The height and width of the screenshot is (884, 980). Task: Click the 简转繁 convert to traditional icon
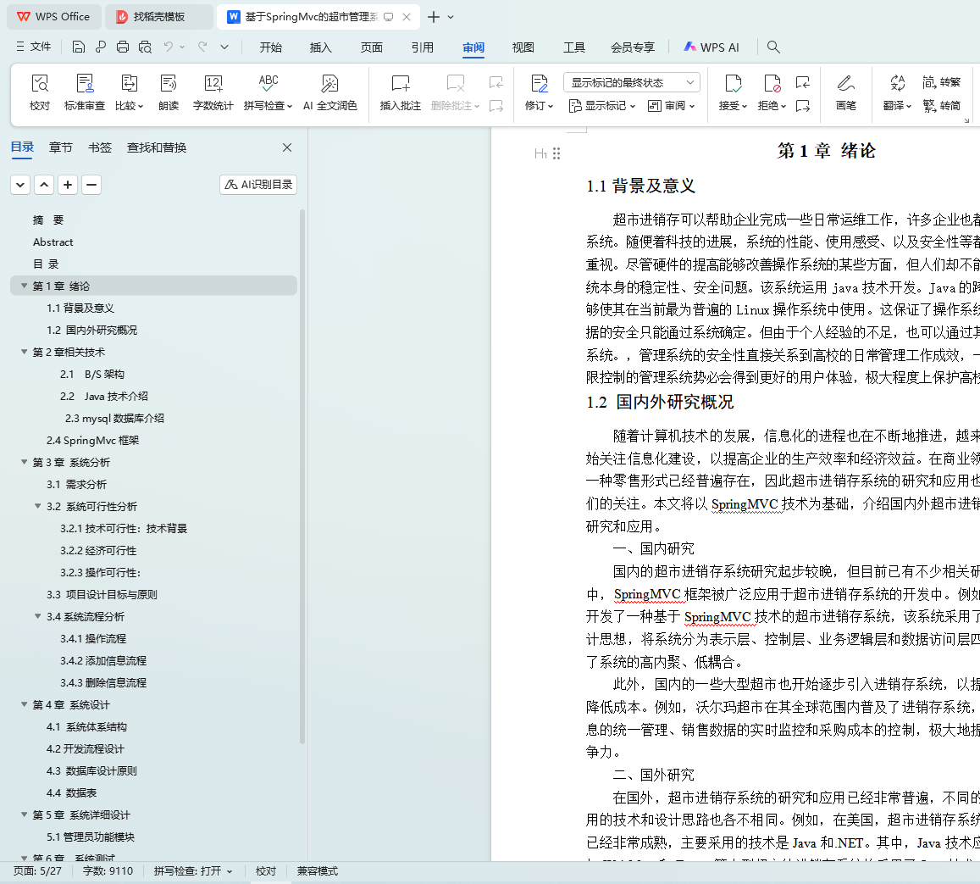pos(941,82)
